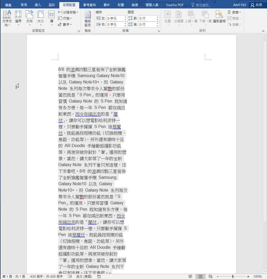Switch to the 參考資料 references tab
Screen dimensions: 267x279
tap(90, 5)
